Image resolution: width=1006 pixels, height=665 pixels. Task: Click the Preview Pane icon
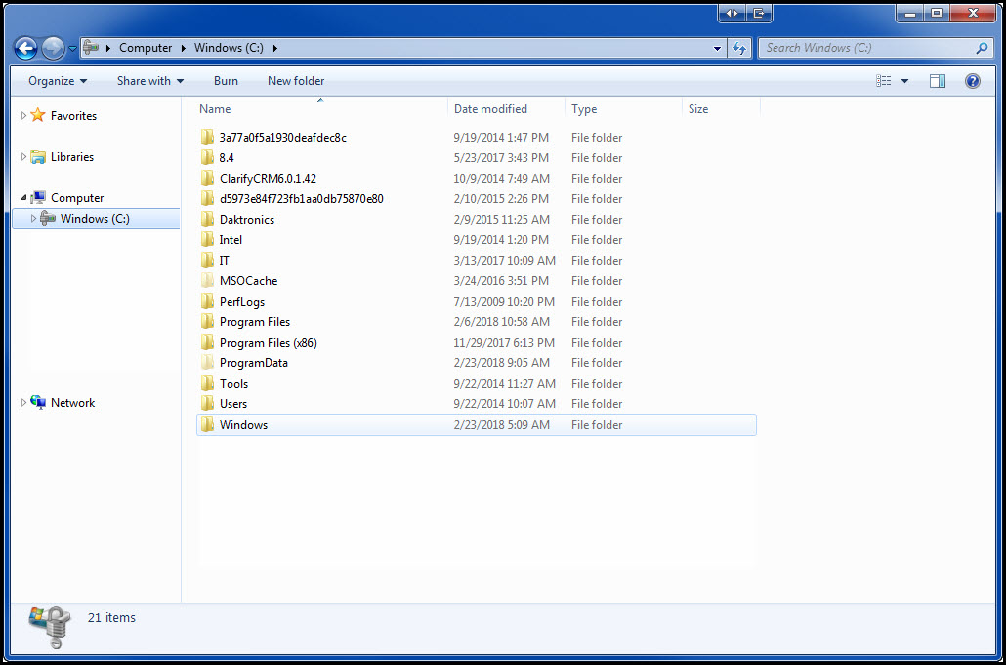pyautogui.click(x=937, y=81)
